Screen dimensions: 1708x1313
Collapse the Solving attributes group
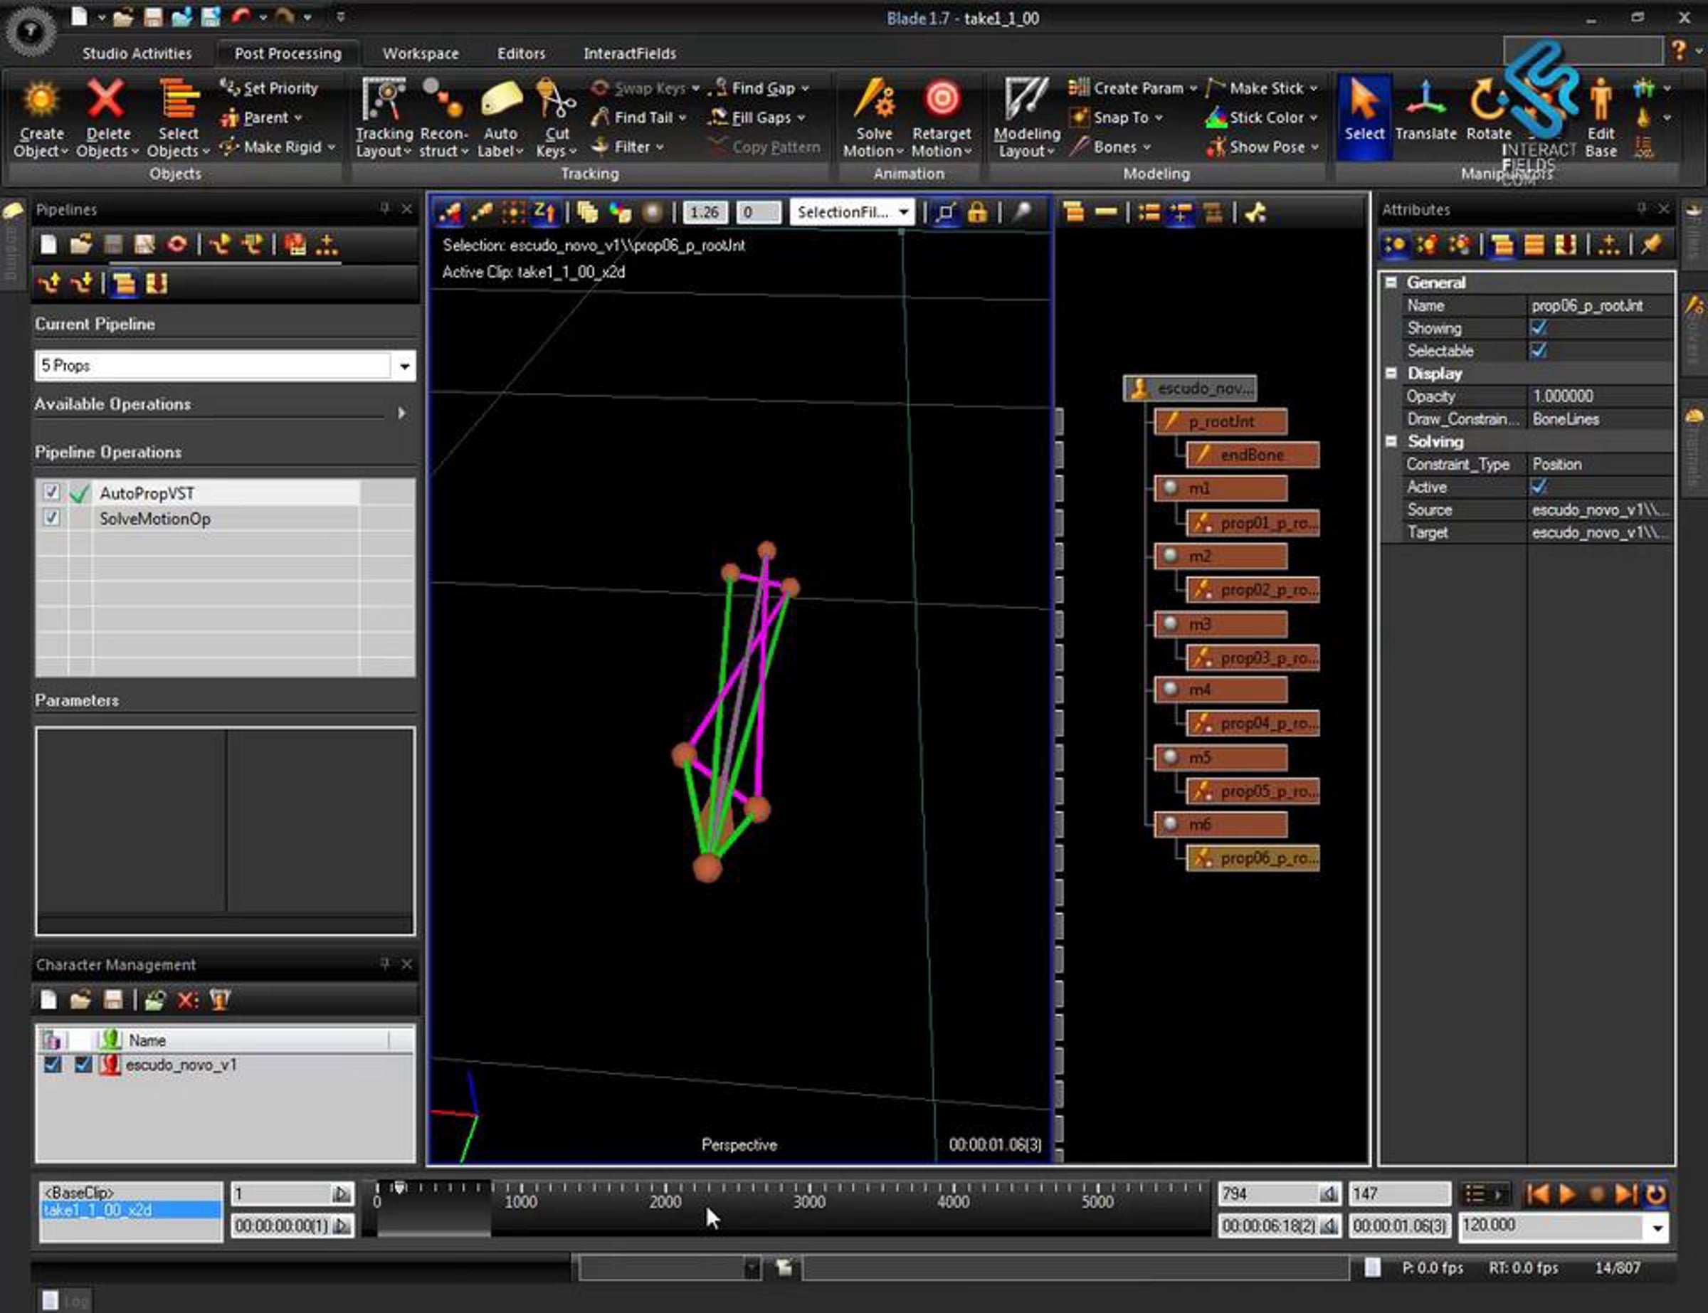(1391, 441)
